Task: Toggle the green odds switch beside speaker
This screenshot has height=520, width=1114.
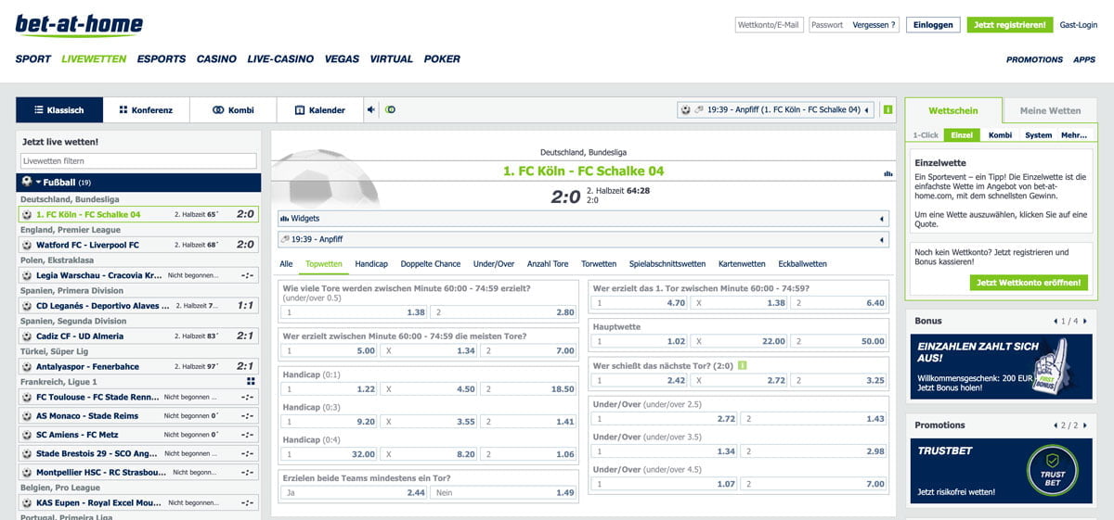Action: point(390,109)
